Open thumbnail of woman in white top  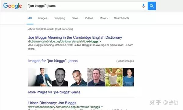114,77
